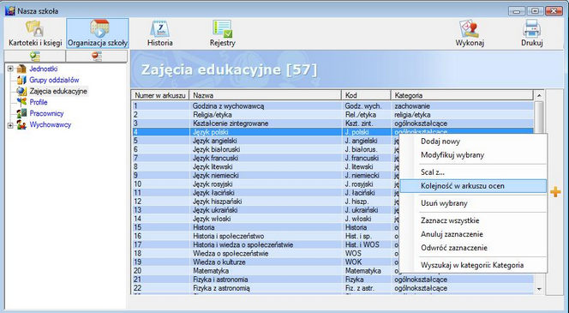Choose Odwróć zaznaczenie menu entry
The image size is (569, 313).
473,248
